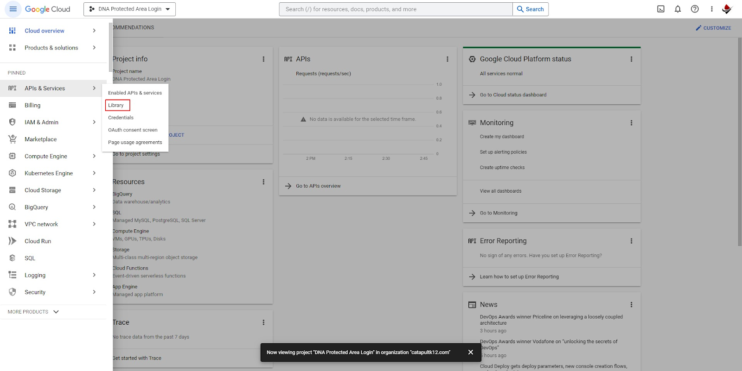
Task: Click the SQL database icon
Action: point(13,258)
